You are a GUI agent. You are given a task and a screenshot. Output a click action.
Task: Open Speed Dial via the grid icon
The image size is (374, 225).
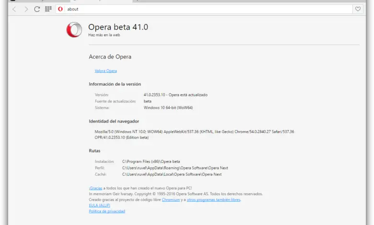click(x=48, y=9)
